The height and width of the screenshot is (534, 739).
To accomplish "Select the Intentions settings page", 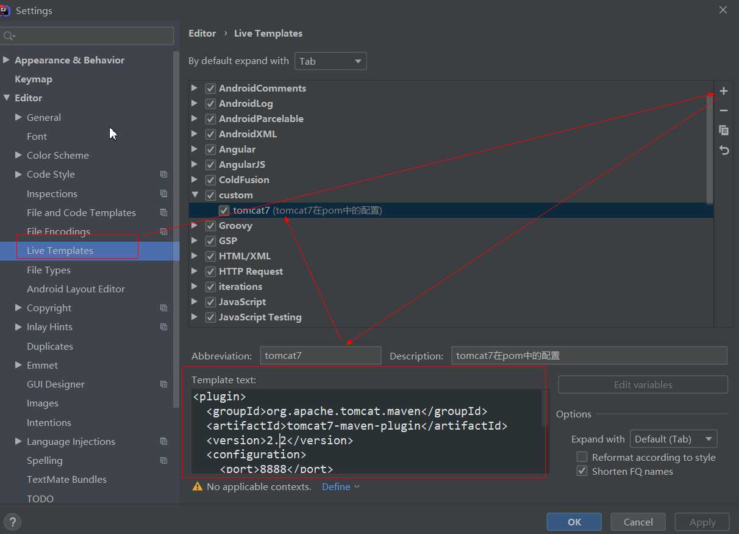I will tap(49, 422).
